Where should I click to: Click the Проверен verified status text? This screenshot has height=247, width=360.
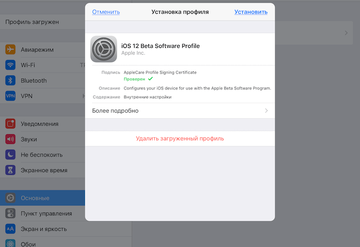(x=134, y=79)
